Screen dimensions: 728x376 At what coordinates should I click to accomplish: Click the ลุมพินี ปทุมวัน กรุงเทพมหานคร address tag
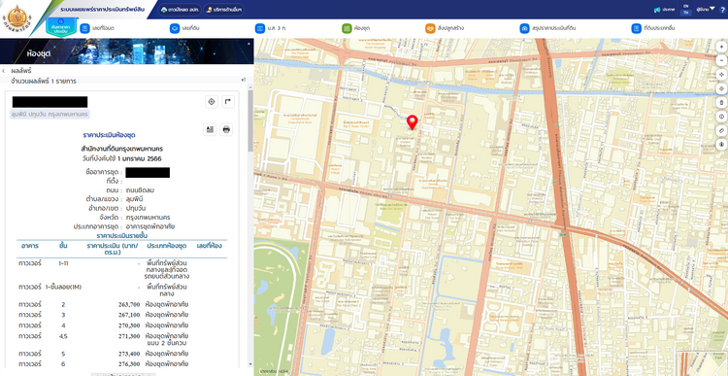[x=50, y=114]
